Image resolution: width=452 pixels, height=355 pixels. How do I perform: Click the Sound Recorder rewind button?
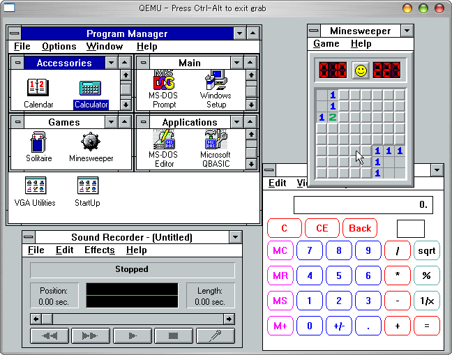(x=50, y=335)
